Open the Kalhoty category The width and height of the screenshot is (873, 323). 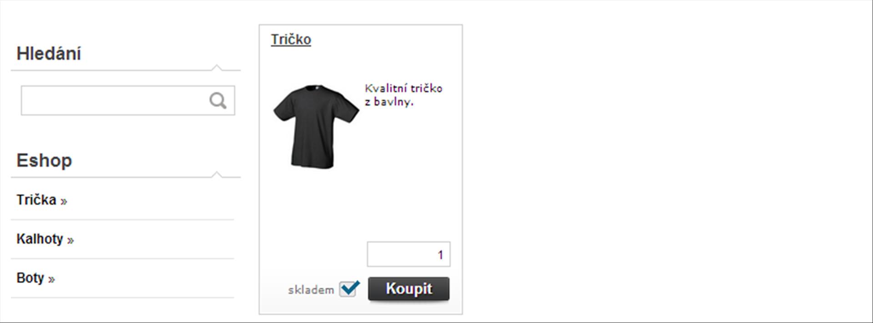[x=40, y=239]
